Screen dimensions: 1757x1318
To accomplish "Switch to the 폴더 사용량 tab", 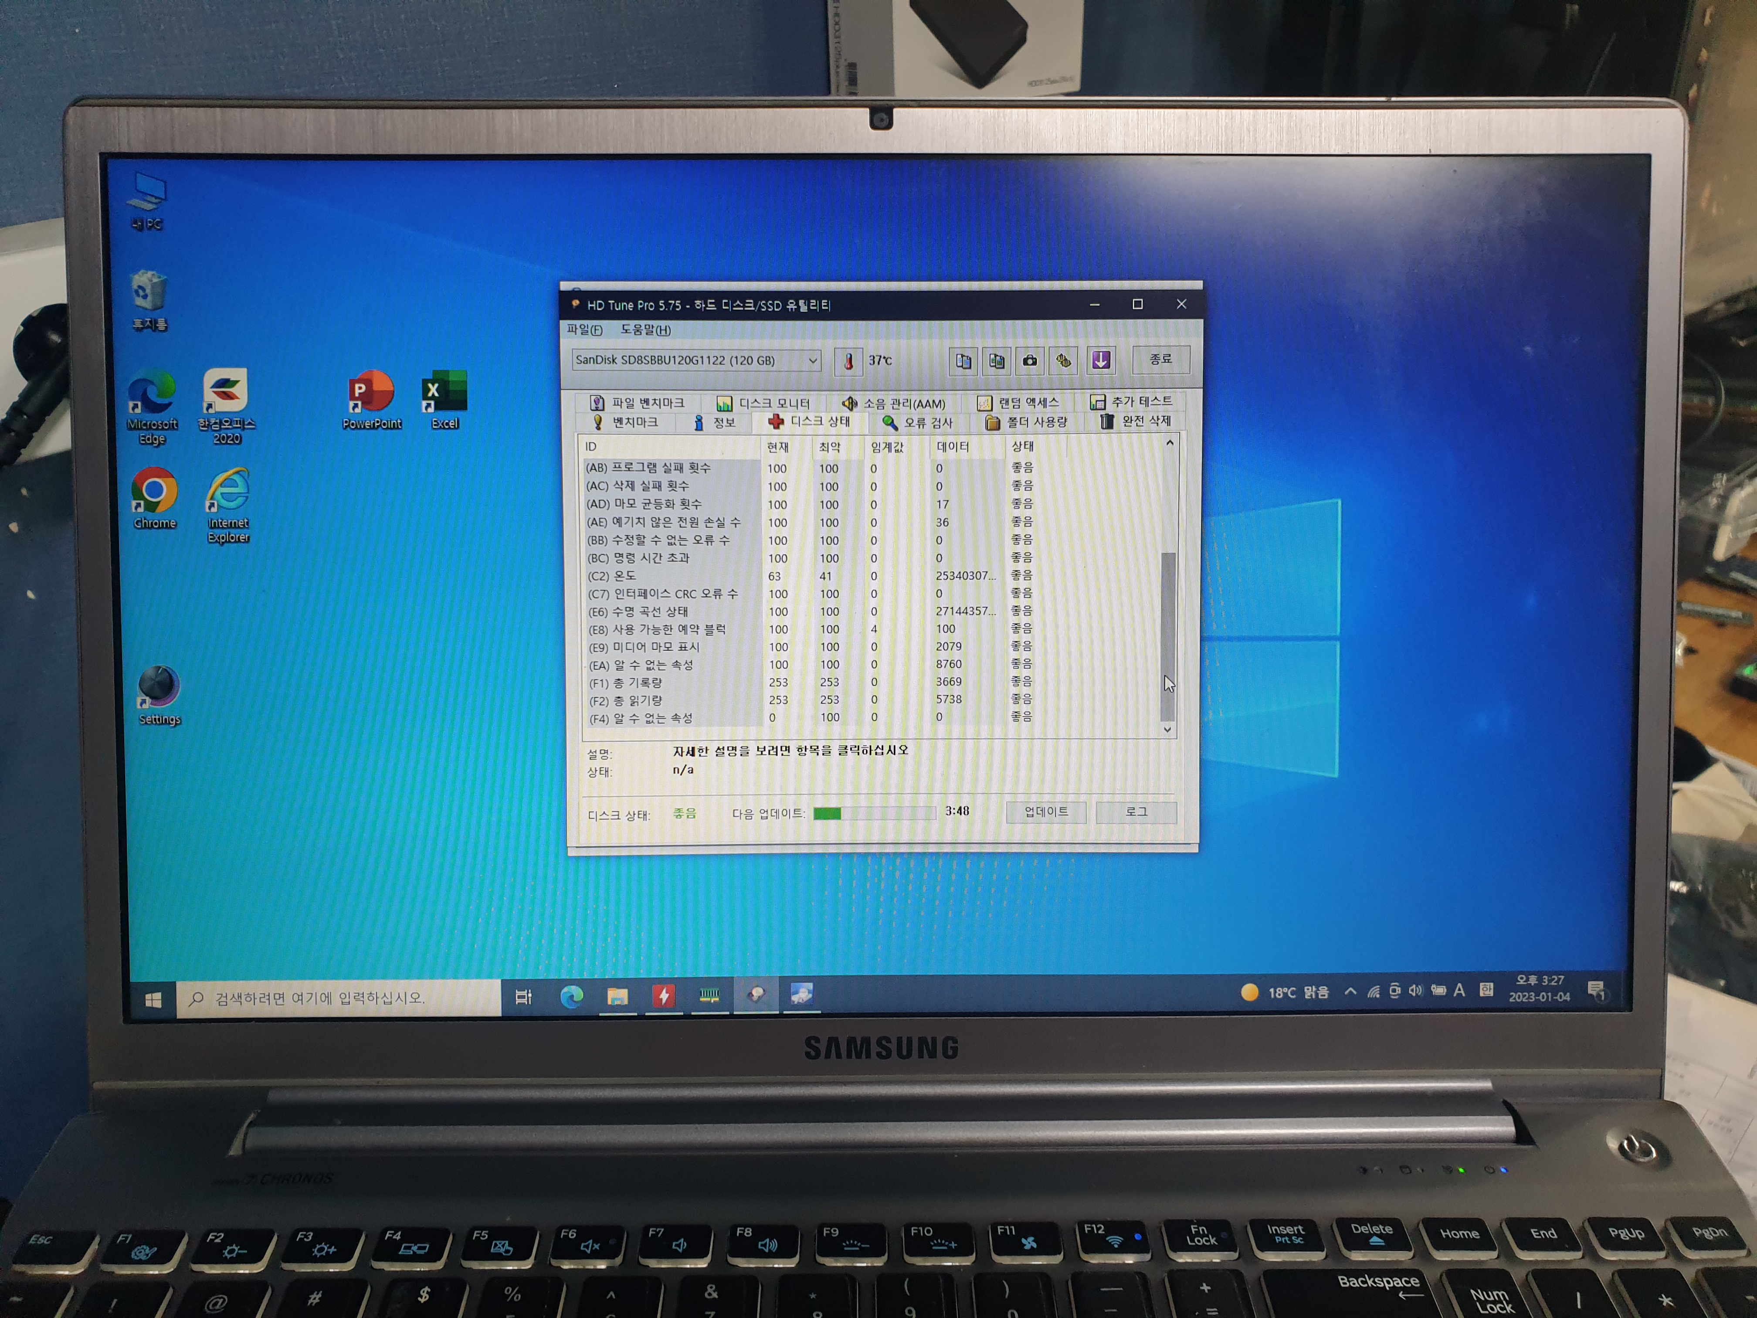I will point(1026,423).
